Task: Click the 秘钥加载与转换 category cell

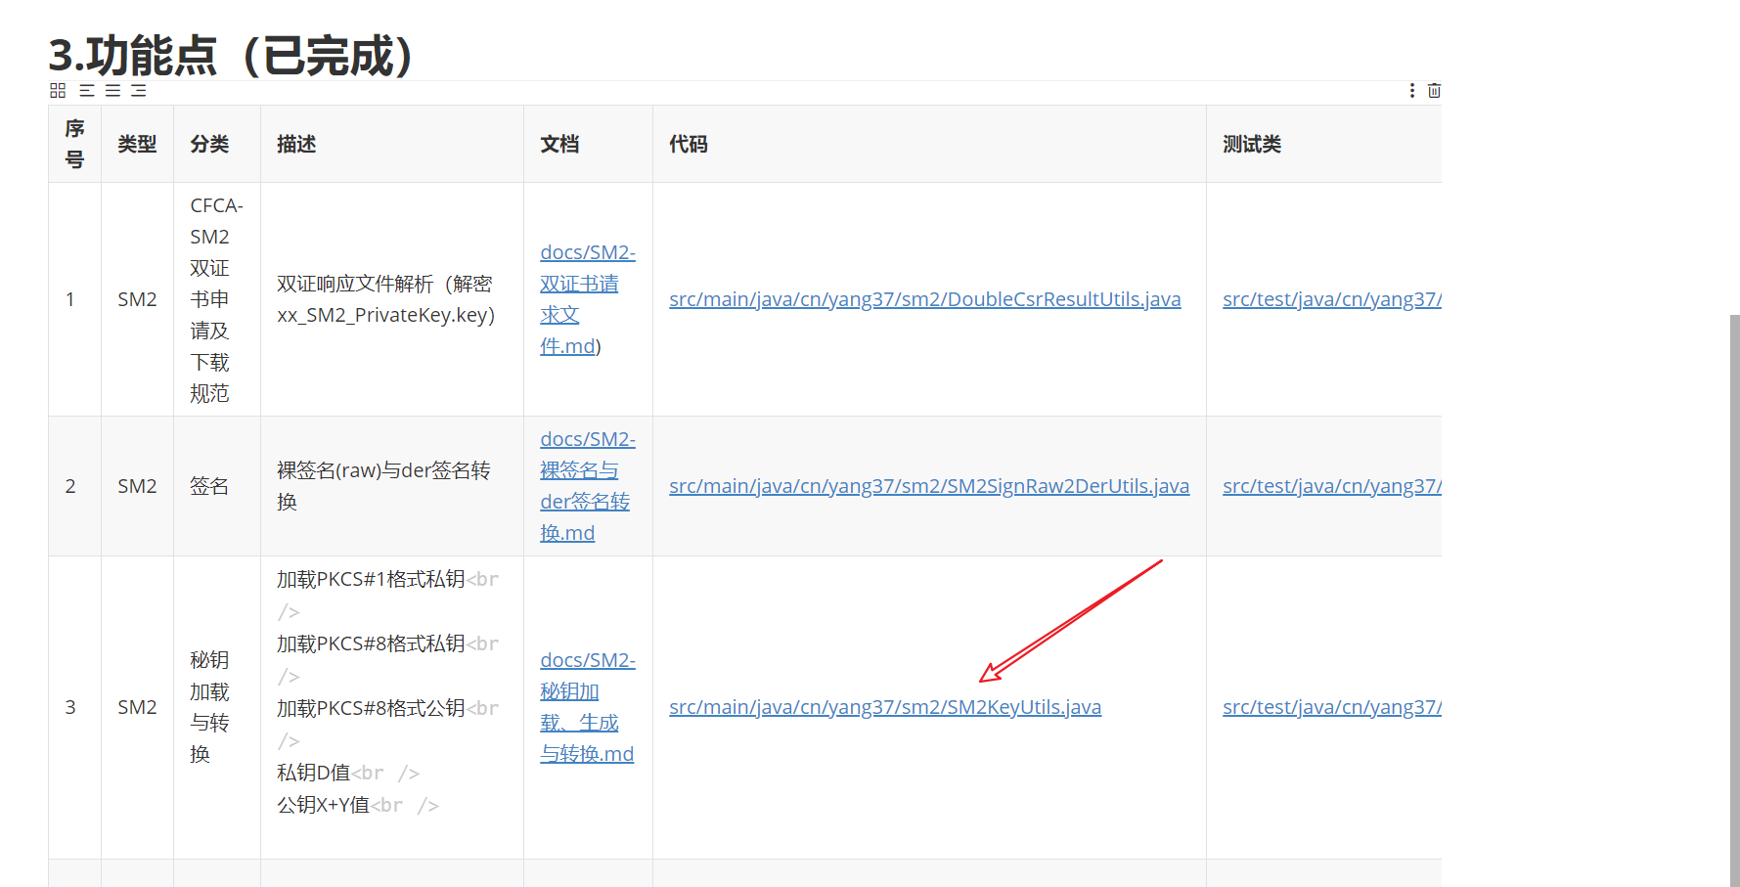Action: tap(217, 707)
